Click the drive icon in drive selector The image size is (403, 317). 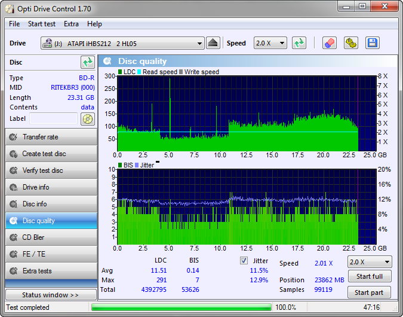pos(47,43)
